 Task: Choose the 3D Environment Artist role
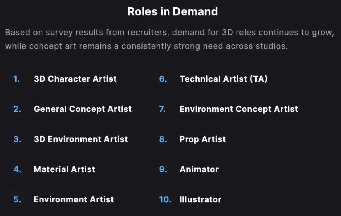81,139
